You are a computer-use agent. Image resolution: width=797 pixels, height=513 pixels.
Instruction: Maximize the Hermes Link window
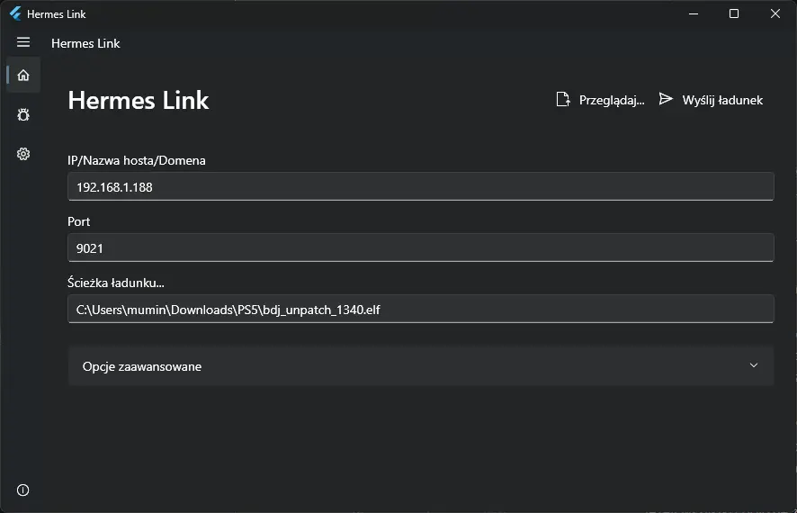tap(734, 13)
